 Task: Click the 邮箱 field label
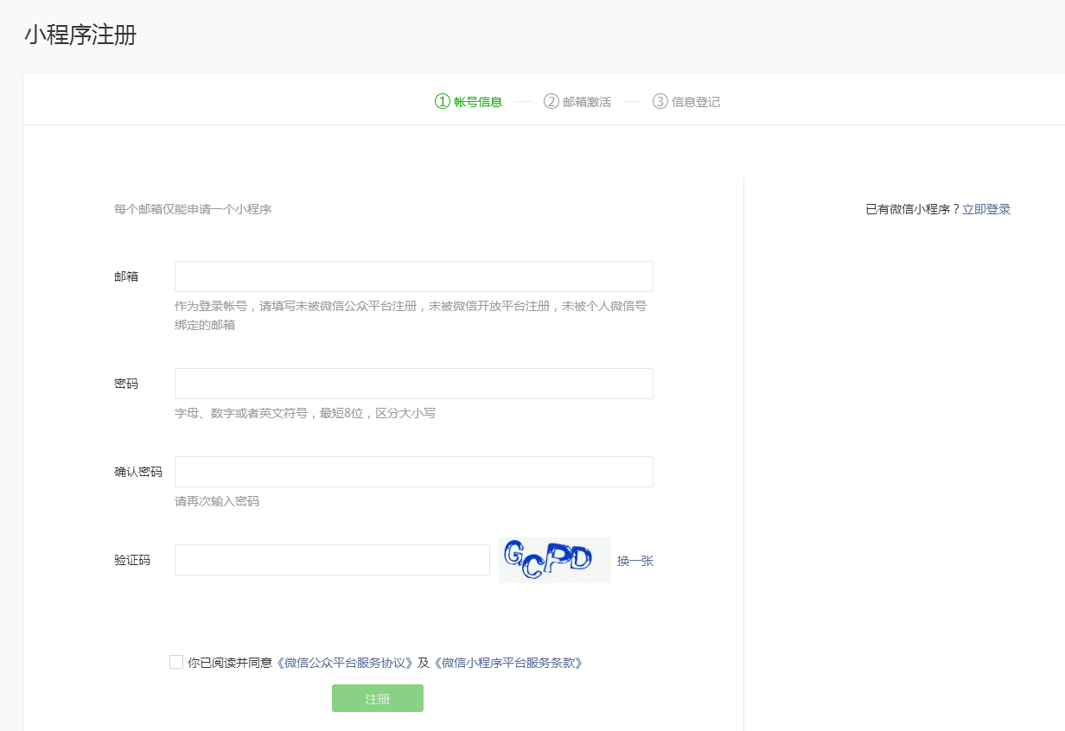(126, 277)
